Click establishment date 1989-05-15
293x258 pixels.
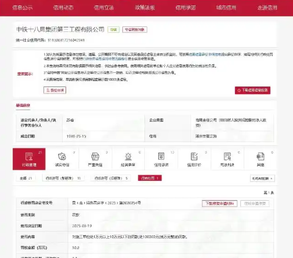(76, 136)
